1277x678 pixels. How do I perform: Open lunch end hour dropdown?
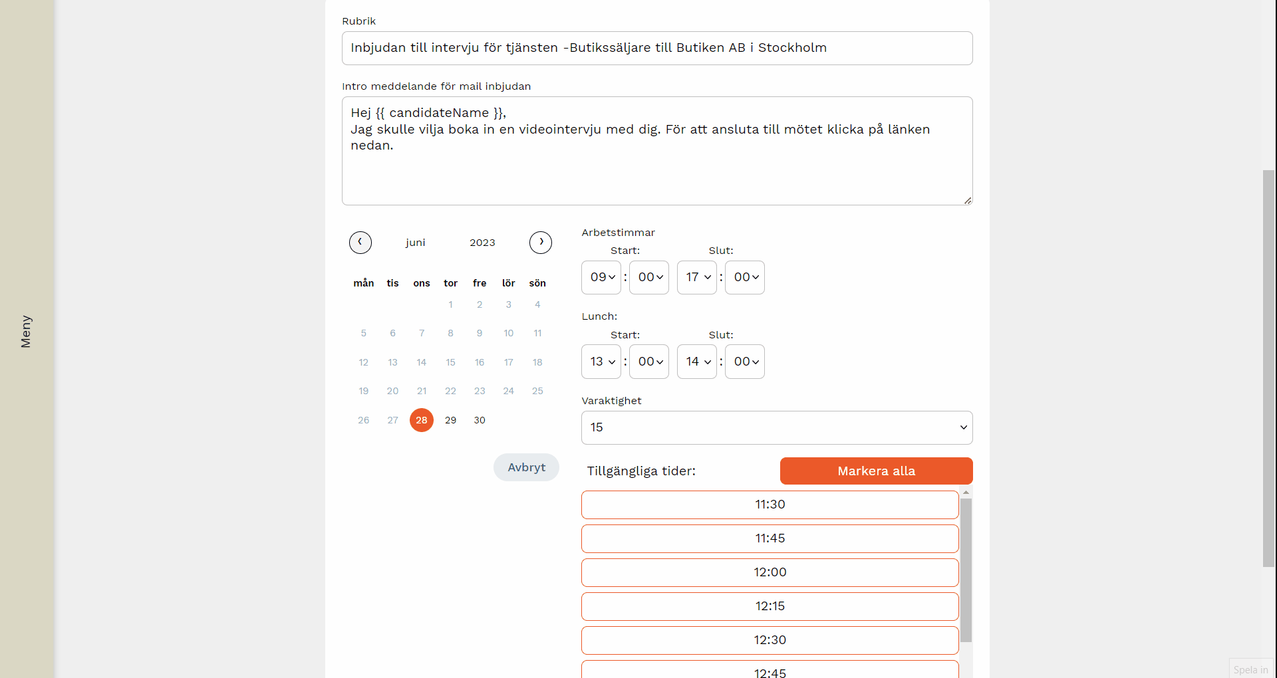click(696, 362)
